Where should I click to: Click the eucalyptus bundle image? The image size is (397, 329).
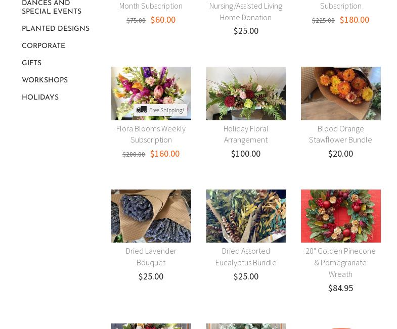tap(246, 216)
